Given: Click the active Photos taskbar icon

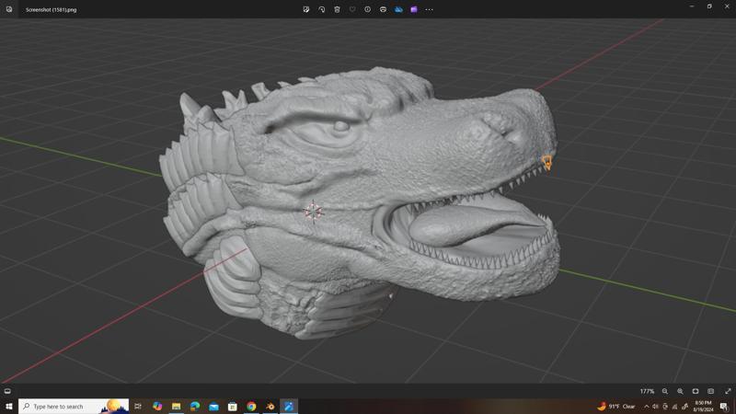Looking at the screenshot, I should 289,407.
